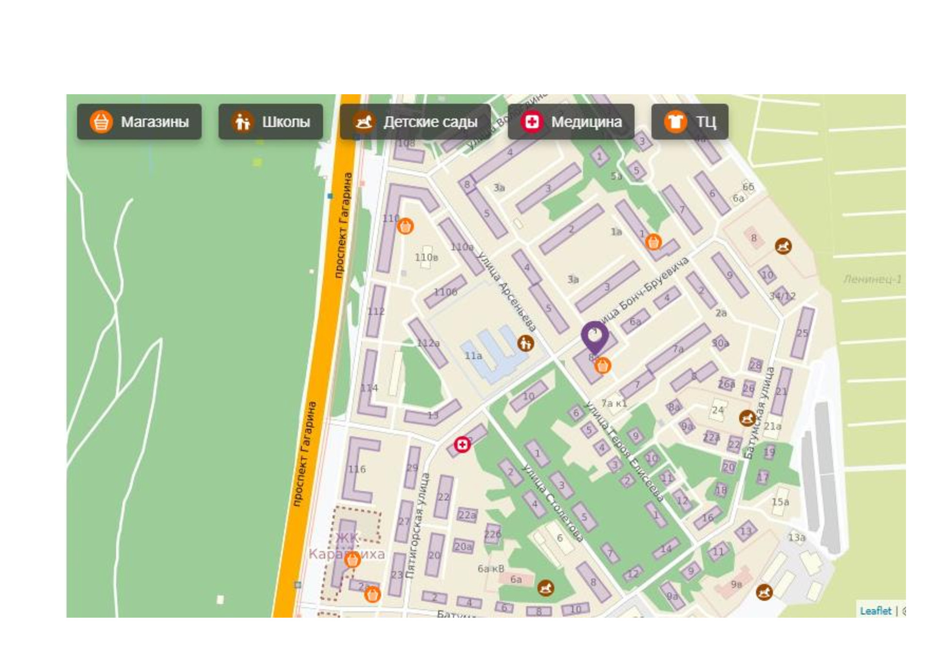The height and width of the screenshot is (659, 932).
Task: Click the kindergarten marker near building 24
Action: click(747, 418)
